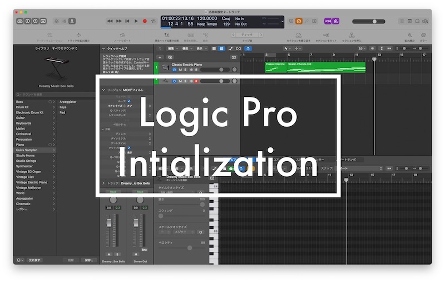This screenshot has width=445, height=282.
Task: Click the ナッジ値 right arrow button
Action: (x=261, y=35)
